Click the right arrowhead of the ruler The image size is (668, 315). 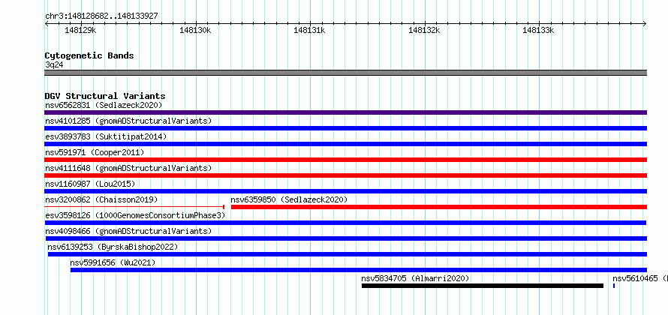[x=645, y=24]
